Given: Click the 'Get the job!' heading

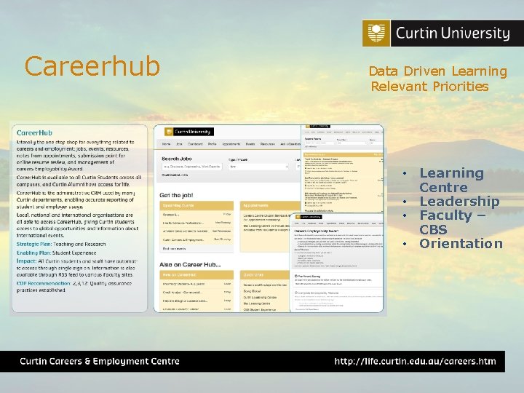Looking at the screenshot, I should (x=176, y=195).
